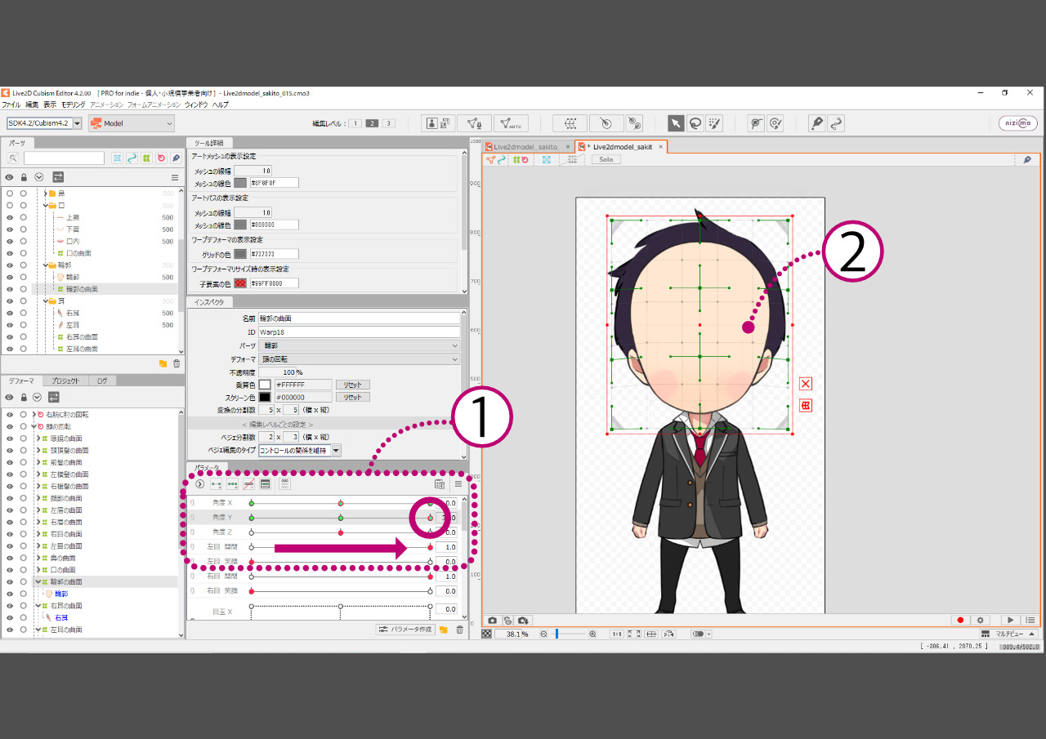Select the glue brush tool icon

pyautogui.click(x=776, y=123)
